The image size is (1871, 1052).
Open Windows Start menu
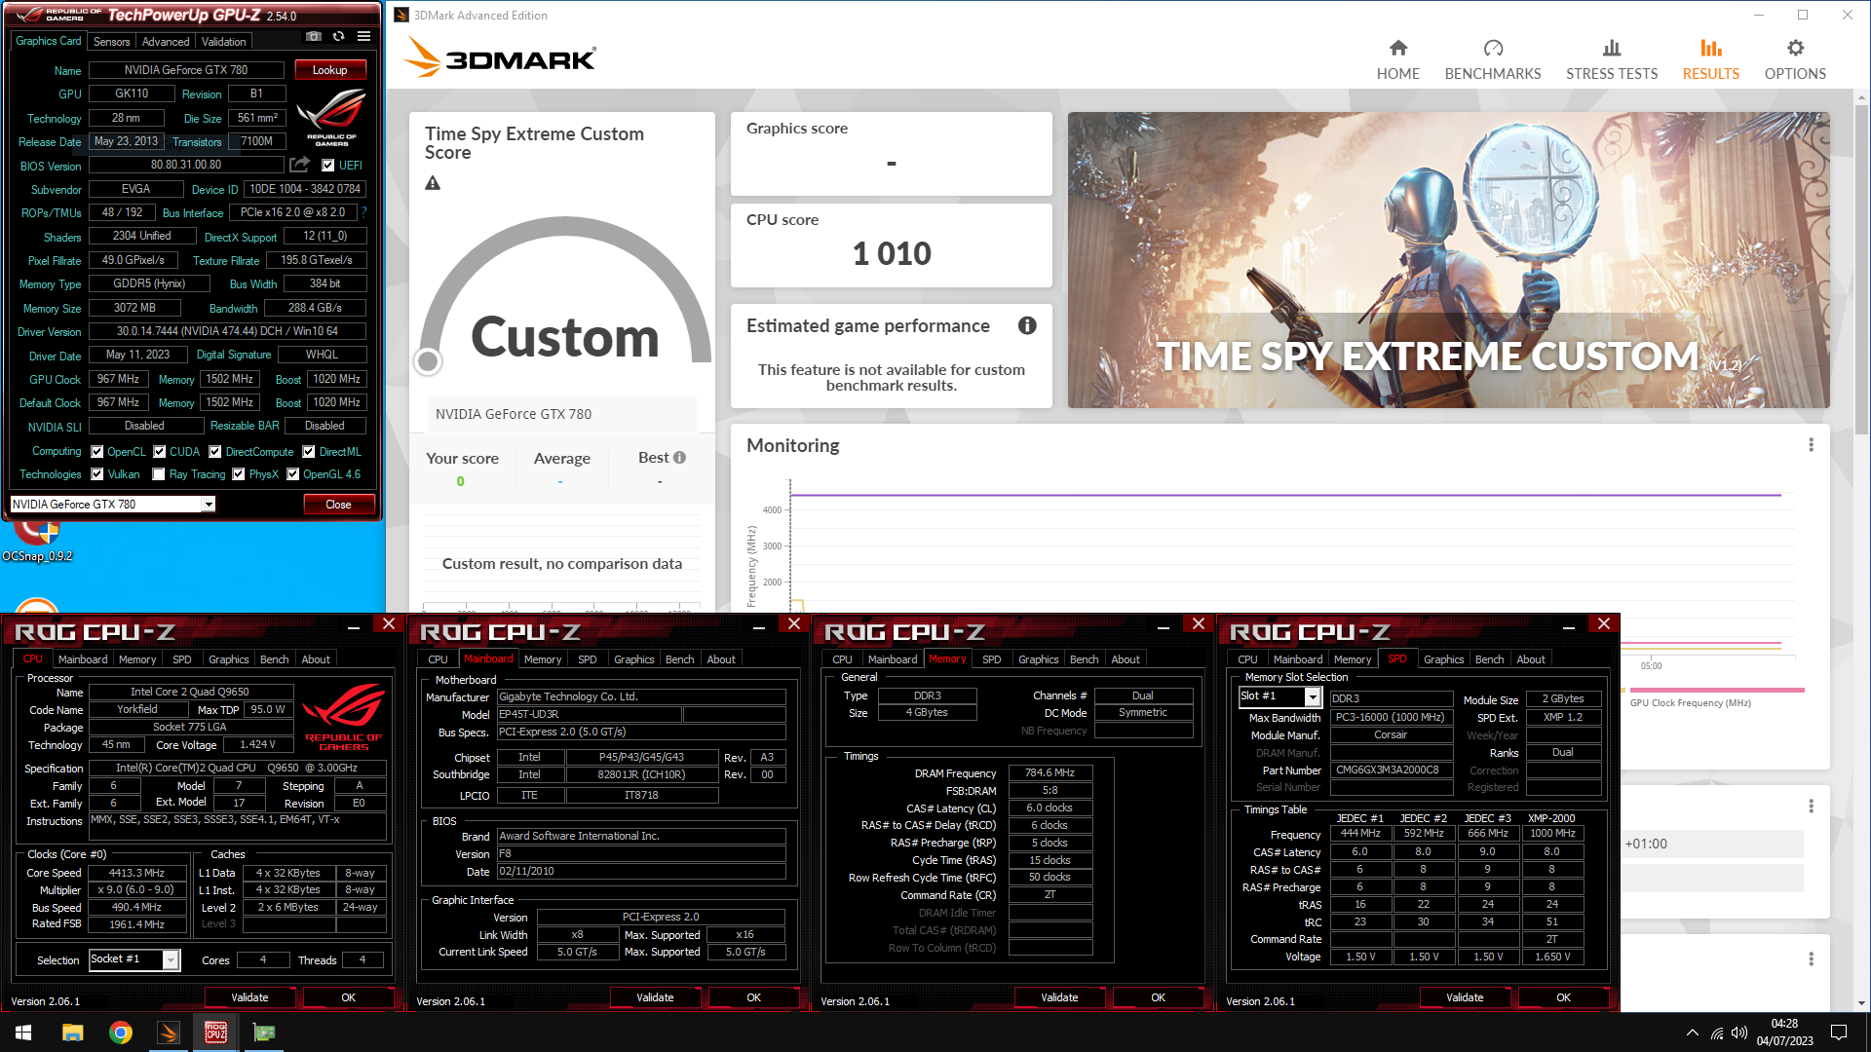pos(23,1033)
